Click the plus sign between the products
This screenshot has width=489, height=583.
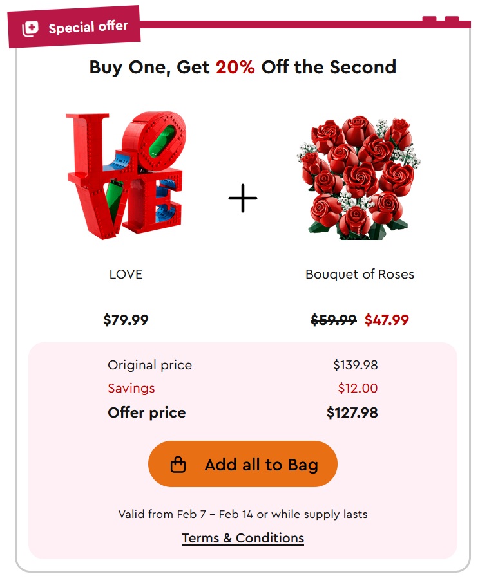[243, 198]
